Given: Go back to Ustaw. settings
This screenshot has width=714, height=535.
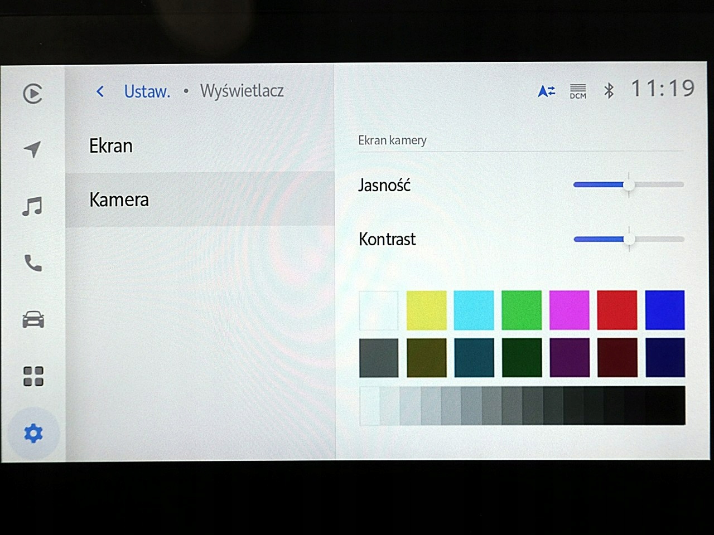Looking at the screenshot, I should pos(147,91).
